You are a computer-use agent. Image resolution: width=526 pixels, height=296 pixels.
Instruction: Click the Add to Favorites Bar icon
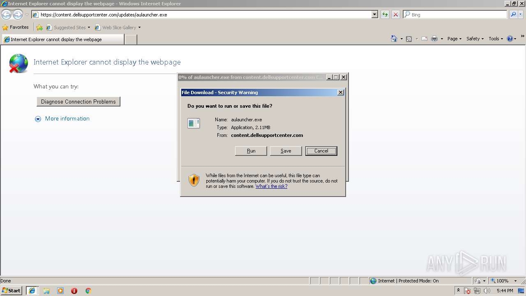point(39,28)
